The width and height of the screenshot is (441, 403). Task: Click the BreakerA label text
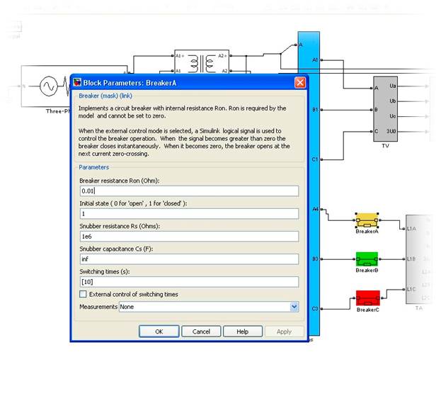pyautogui.click(x=367, y=232)
